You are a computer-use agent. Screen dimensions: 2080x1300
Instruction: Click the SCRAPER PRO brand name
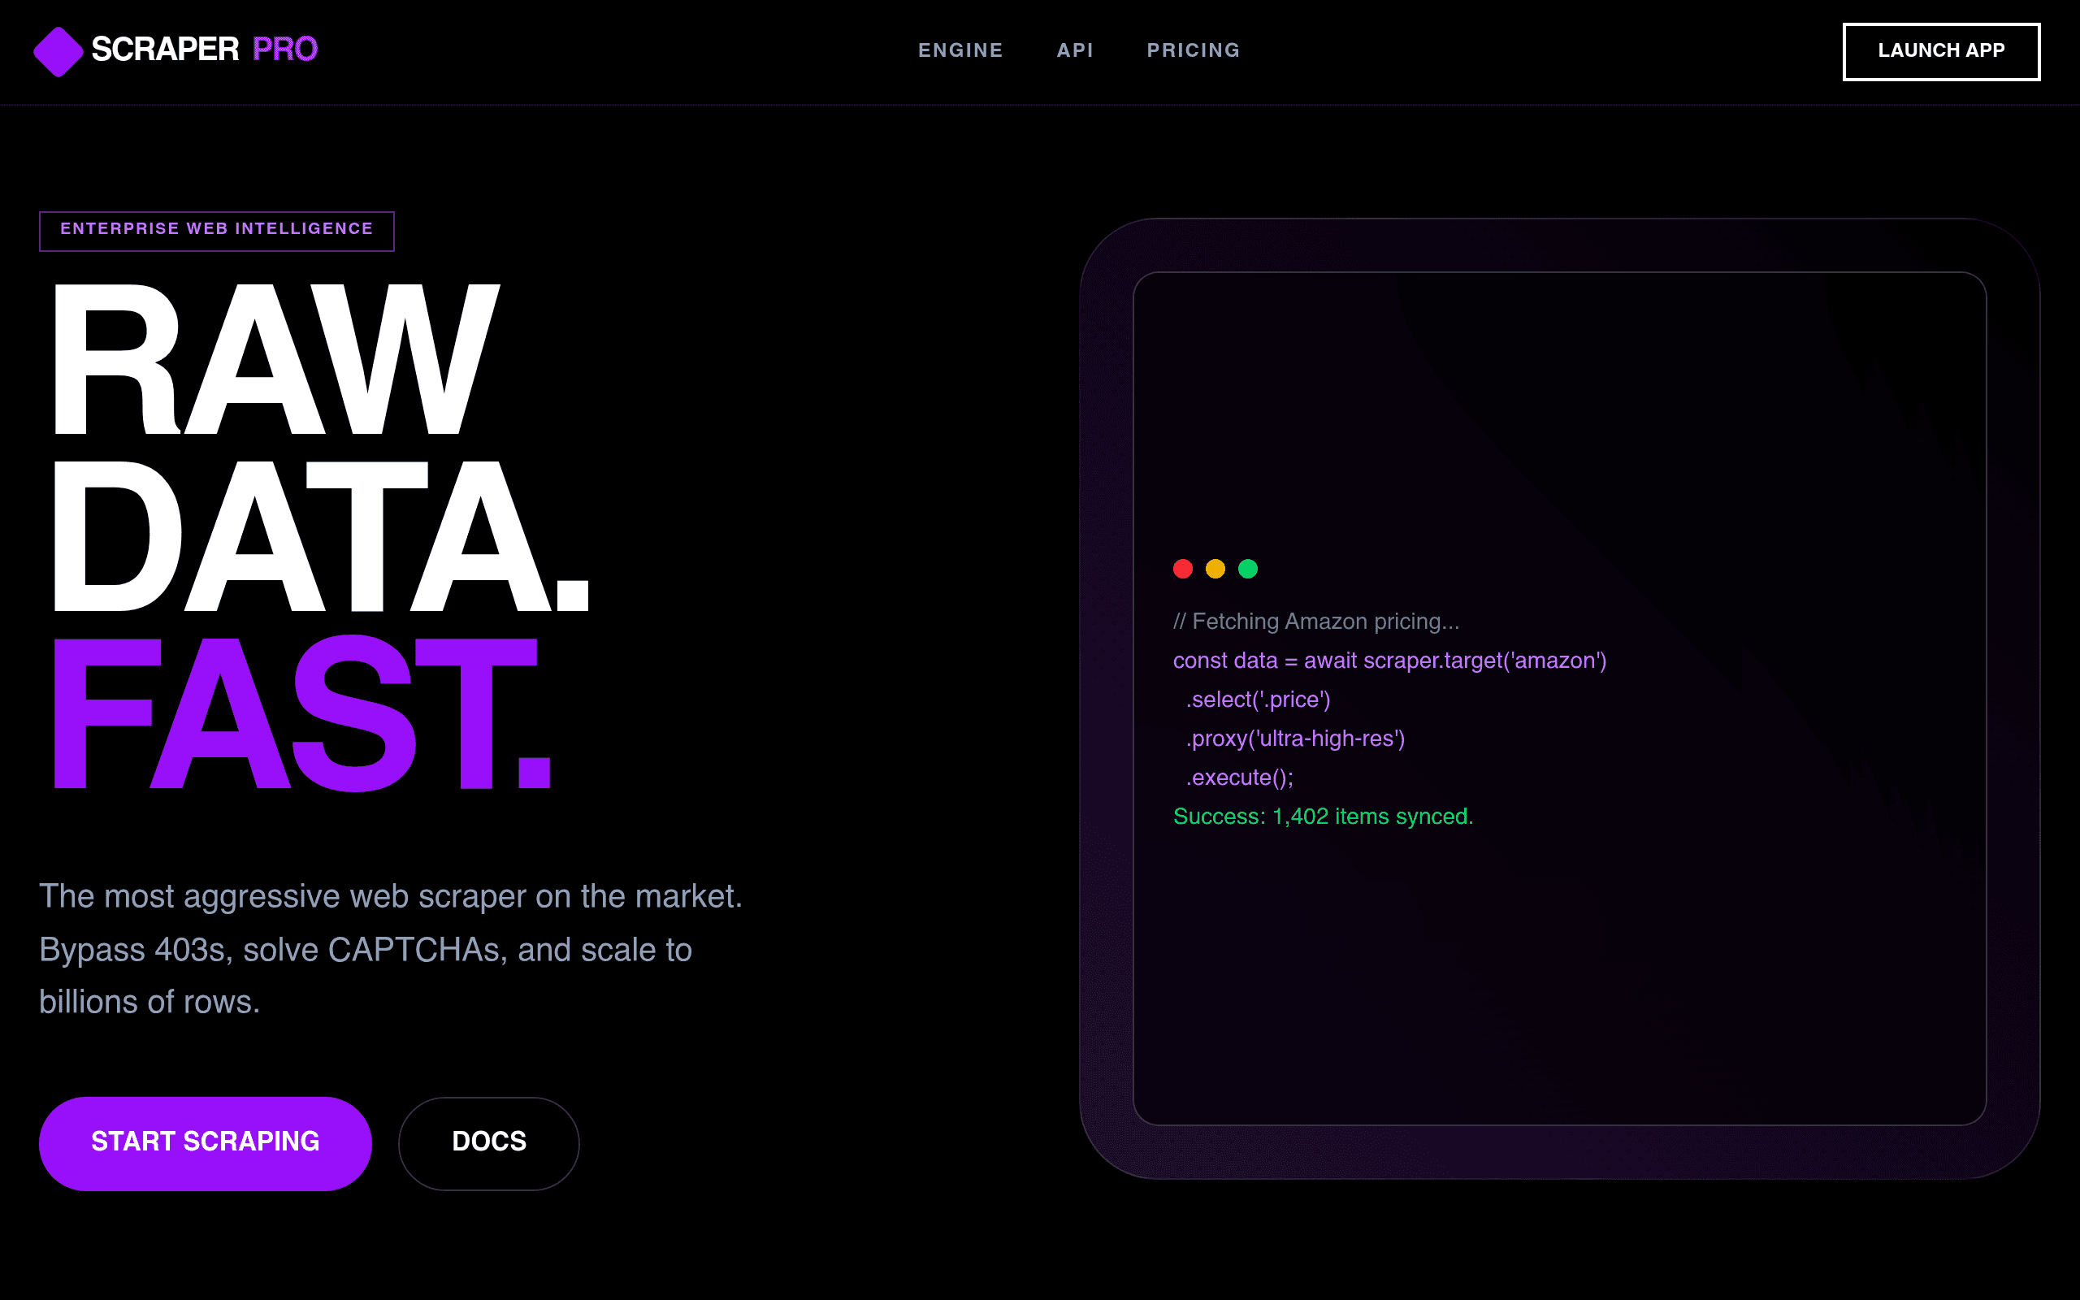[205, 50]
